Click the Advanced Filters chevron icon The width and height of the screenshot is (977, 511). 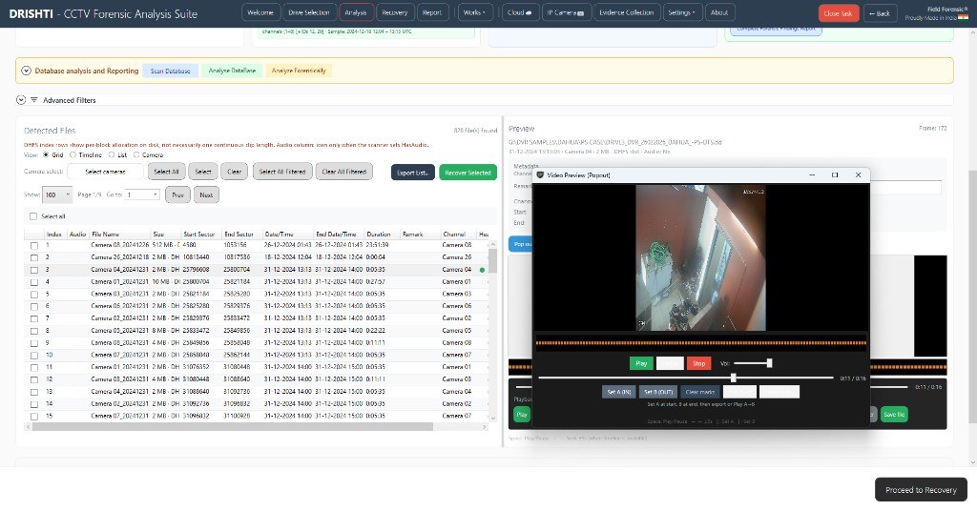[21, 99]
